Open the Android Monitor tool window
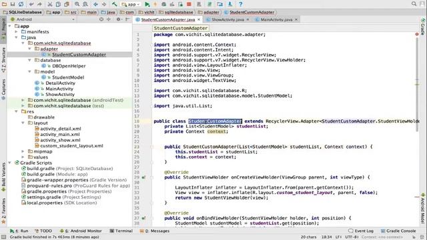 [x=81, y=231]
